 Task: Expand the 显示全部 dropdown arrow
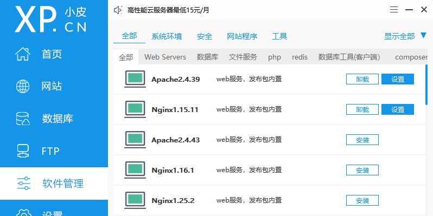point(424,36)
